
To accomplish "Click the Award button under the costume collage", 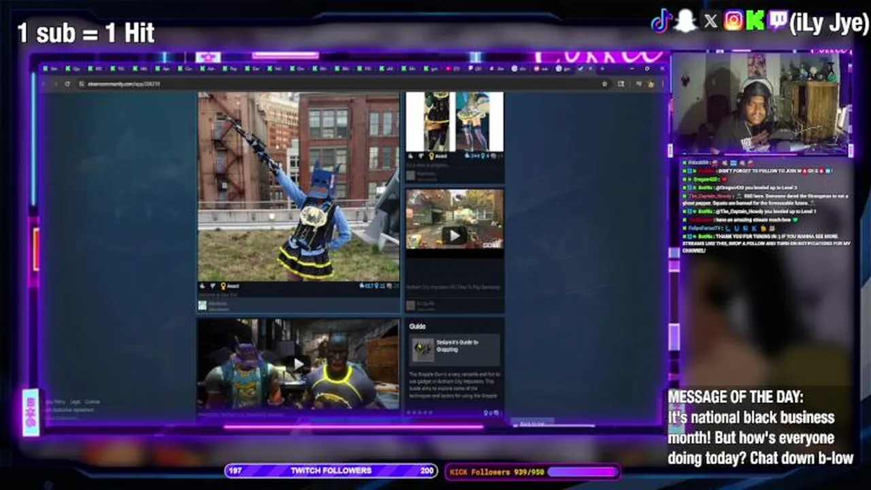I will [x=438, y=156].
